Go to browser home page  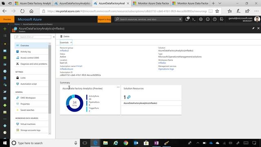(31, 11)
